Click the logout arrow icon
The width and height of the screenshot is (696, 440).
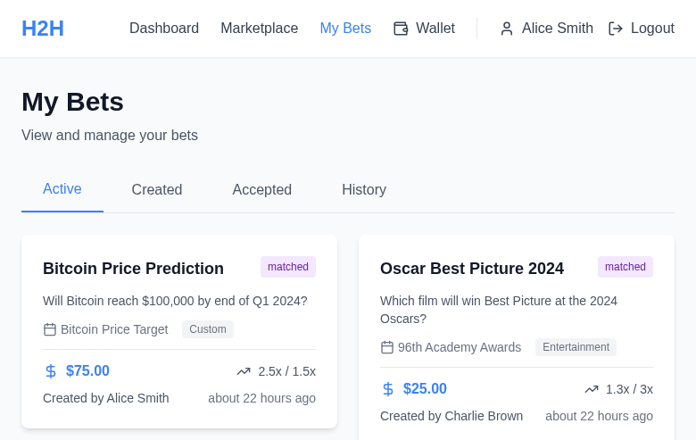click(616, 29)
